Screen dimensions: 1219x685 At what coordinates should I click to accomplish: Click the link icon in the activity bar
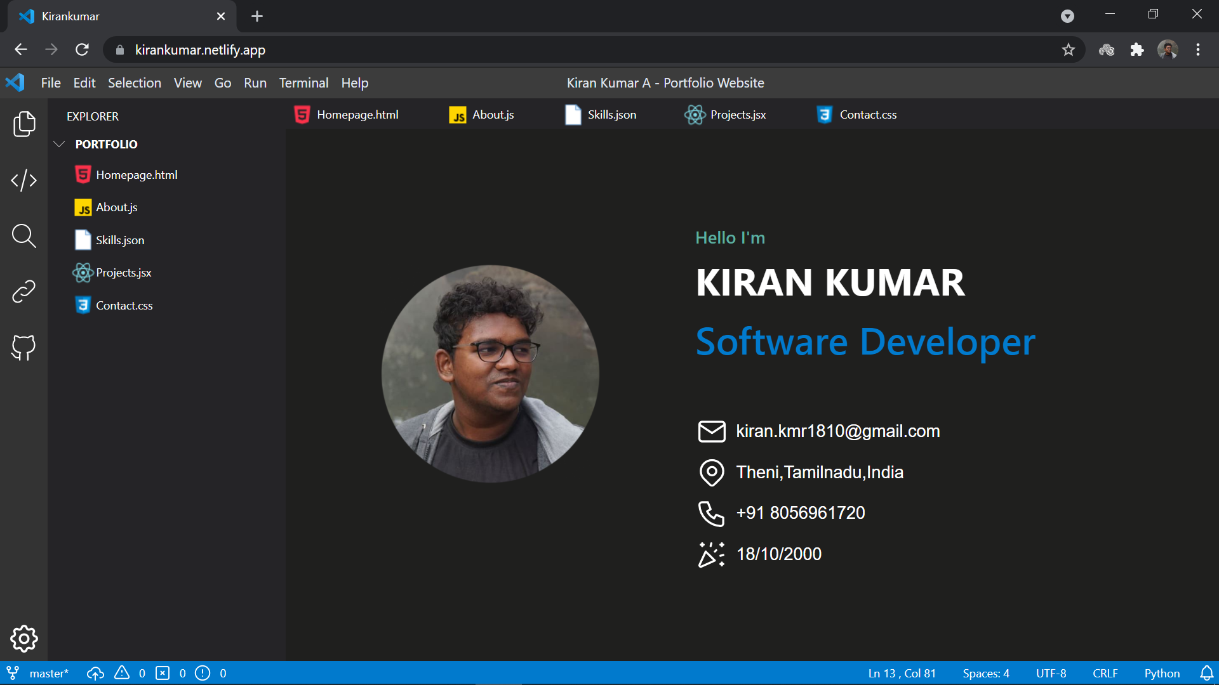pyautogui.click(x=23, y=291)
